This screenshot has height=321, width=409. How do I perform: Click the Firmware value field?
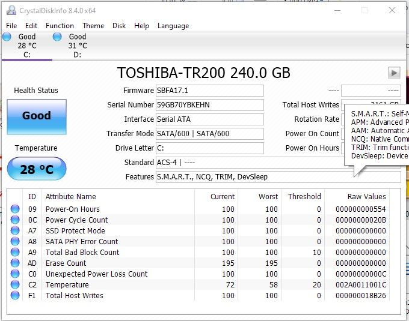tap(209, 91)
